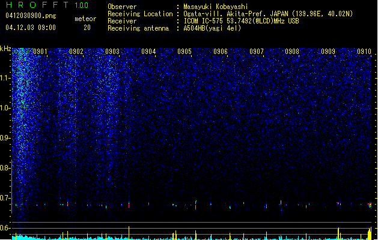Click the 0905 time marker
The height and width of the screenshot is (240, 378).
pos(184,52)
